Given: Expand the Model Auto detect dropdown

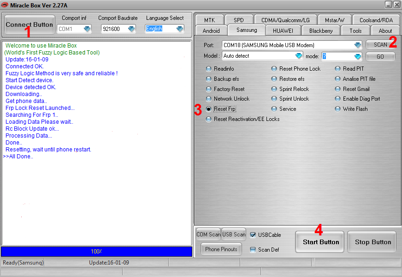Looking at the screenshot, I should pos(299,56).
